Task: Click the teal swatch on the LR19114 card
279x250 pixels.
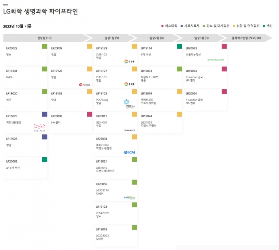Action: (179, 46)
